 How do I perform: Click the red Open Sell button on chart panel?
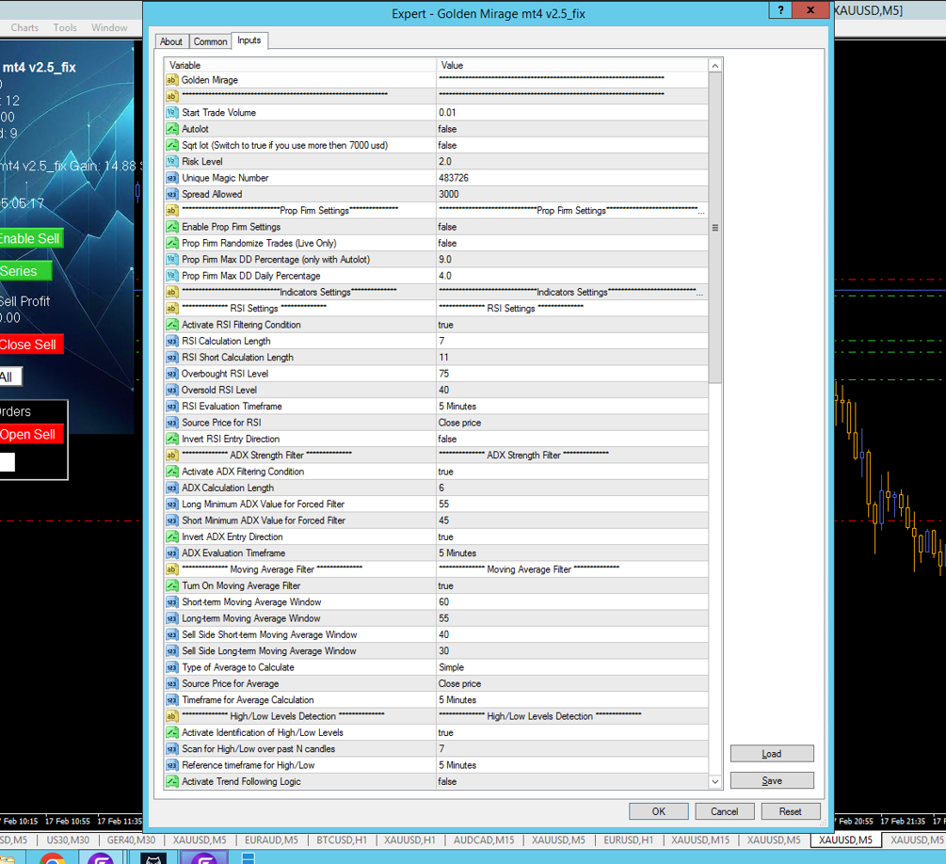[x=31, y=434]
